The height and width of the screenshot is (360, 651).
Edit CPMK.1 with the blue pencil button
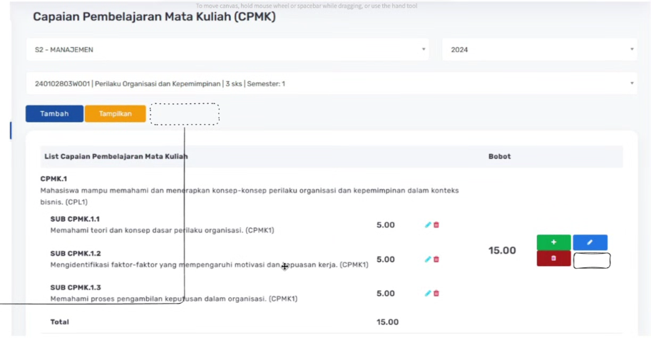point(590,242)
